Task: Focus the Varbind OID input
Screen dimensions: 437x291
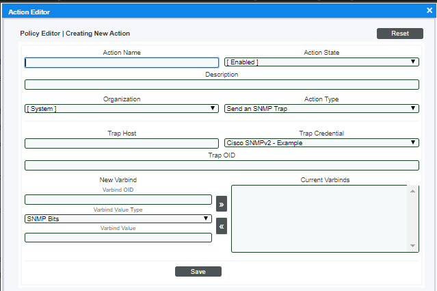Action: (x=118, y=199)
